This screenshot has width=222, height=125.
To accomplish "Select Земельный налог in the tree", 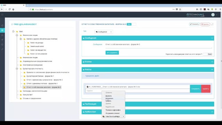I will pos(37,46).
